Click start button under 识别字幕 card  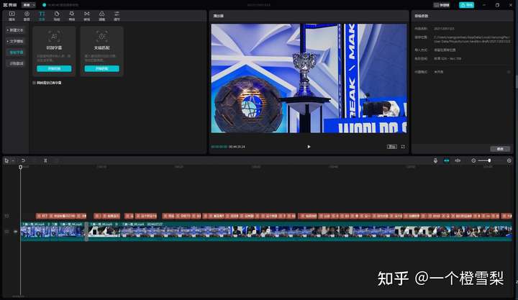pos(54,68)
